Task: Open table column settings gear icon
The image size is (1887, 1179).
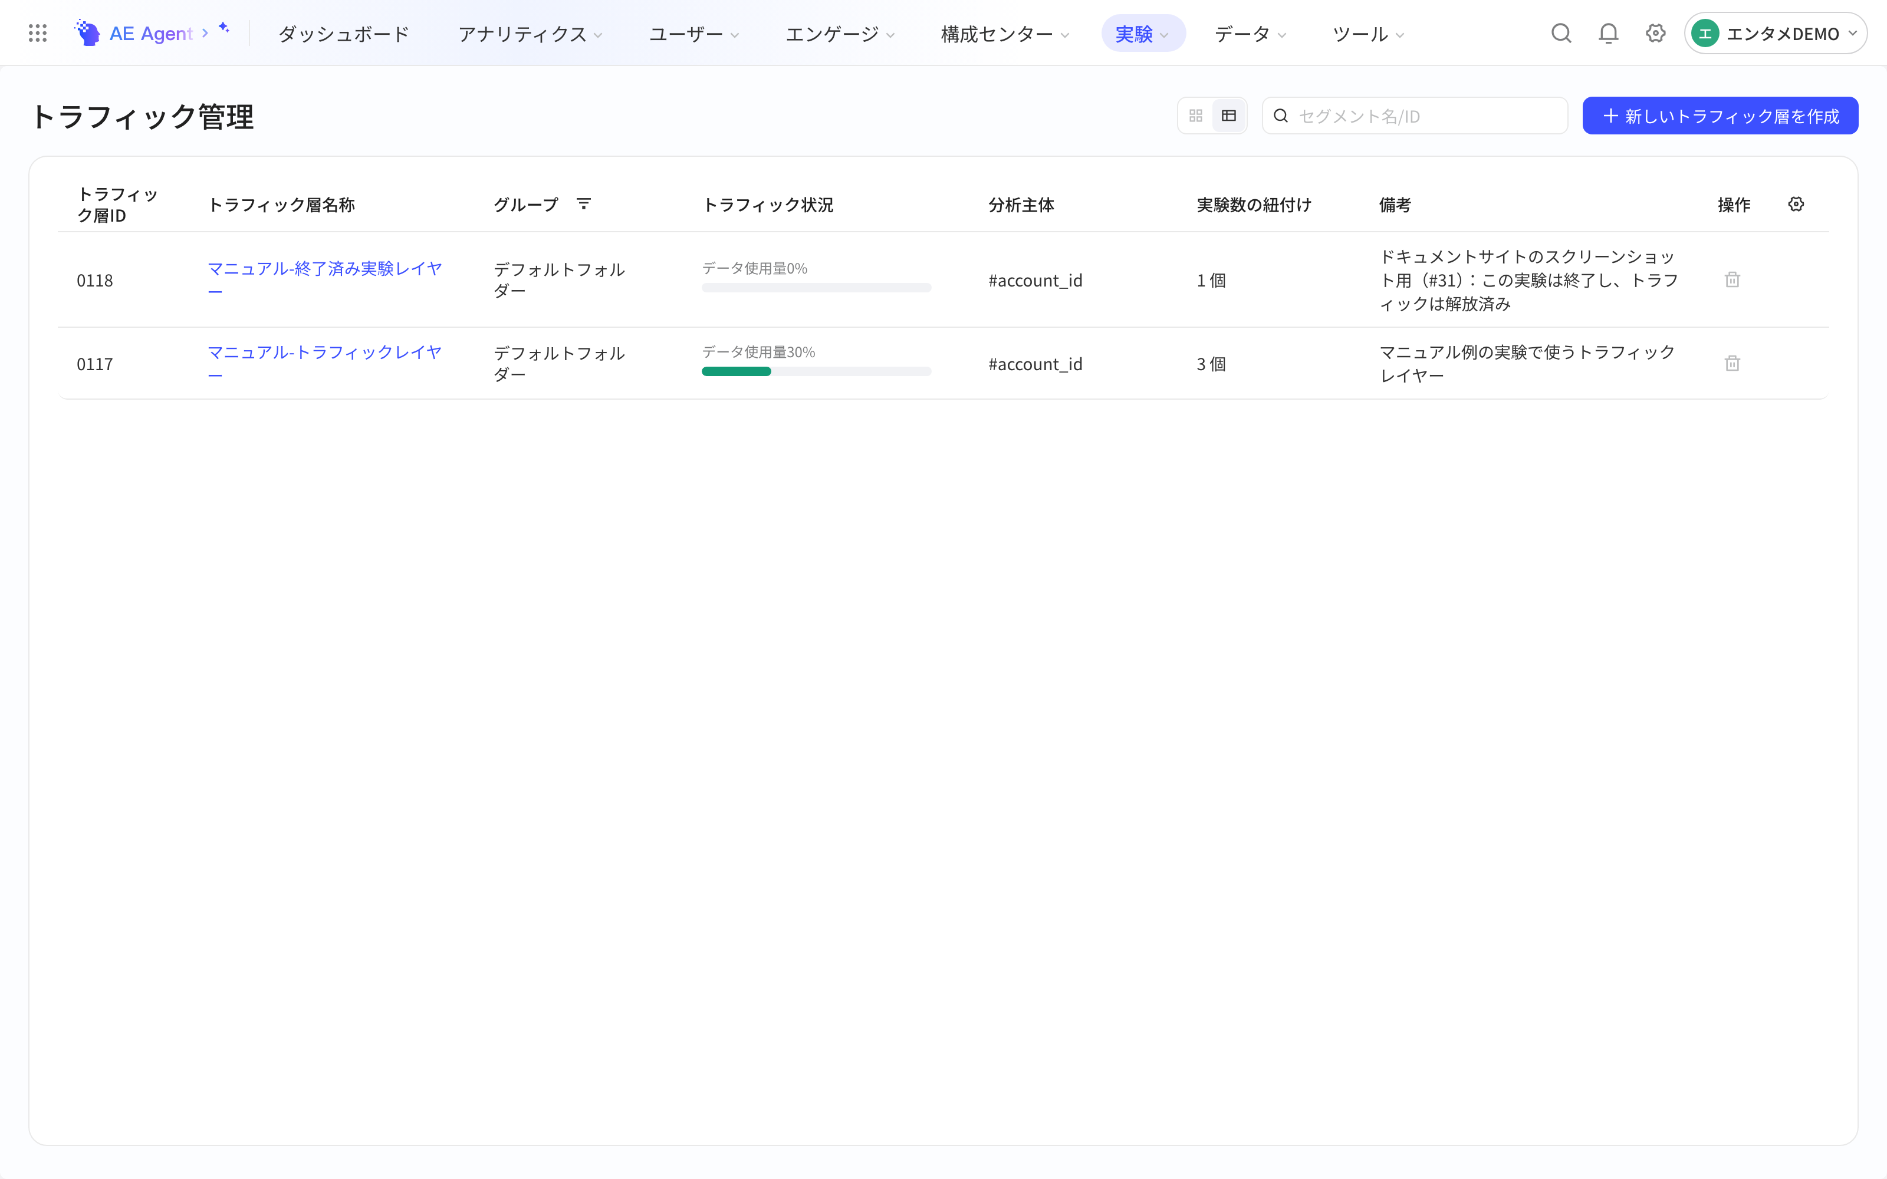Action: point(1796,205)
